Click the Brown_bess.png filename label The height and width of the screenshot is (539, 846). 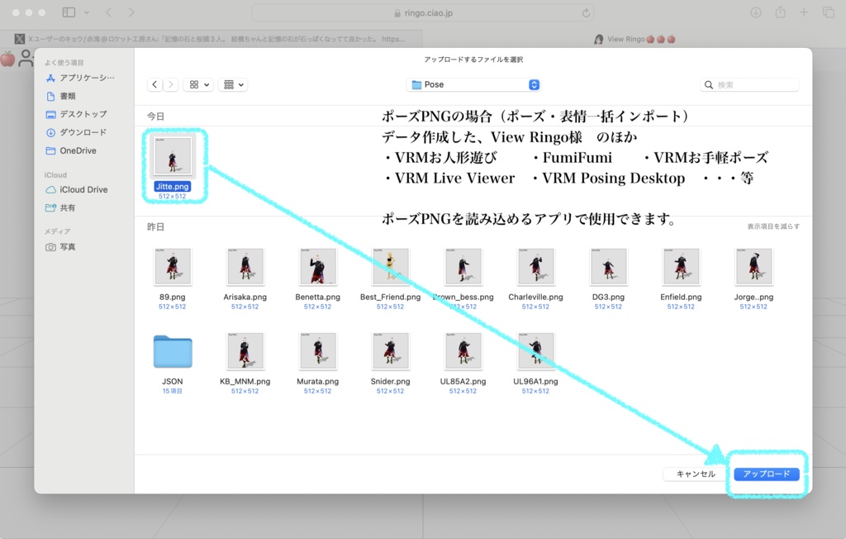463,297
